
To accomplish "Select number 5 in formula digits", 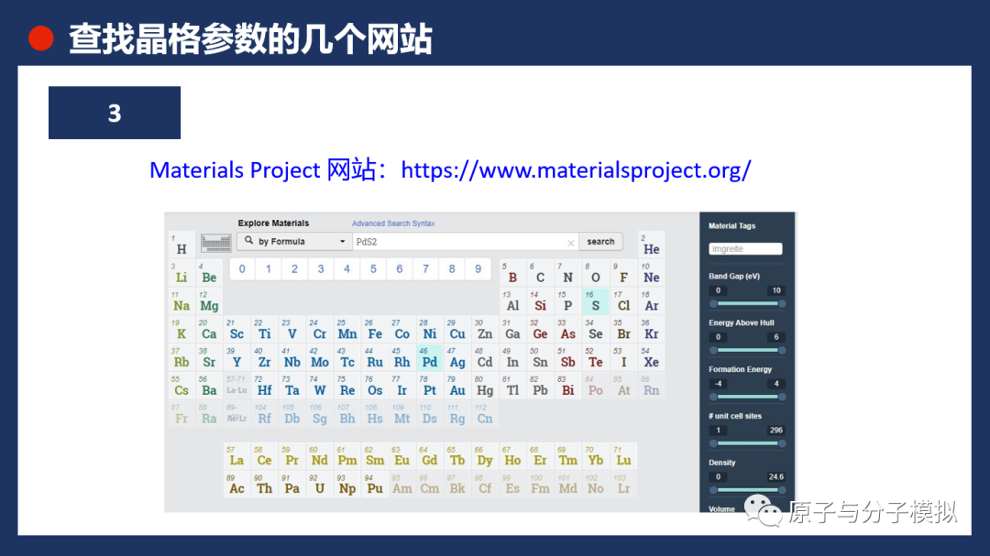I will [x=373, y=269].
